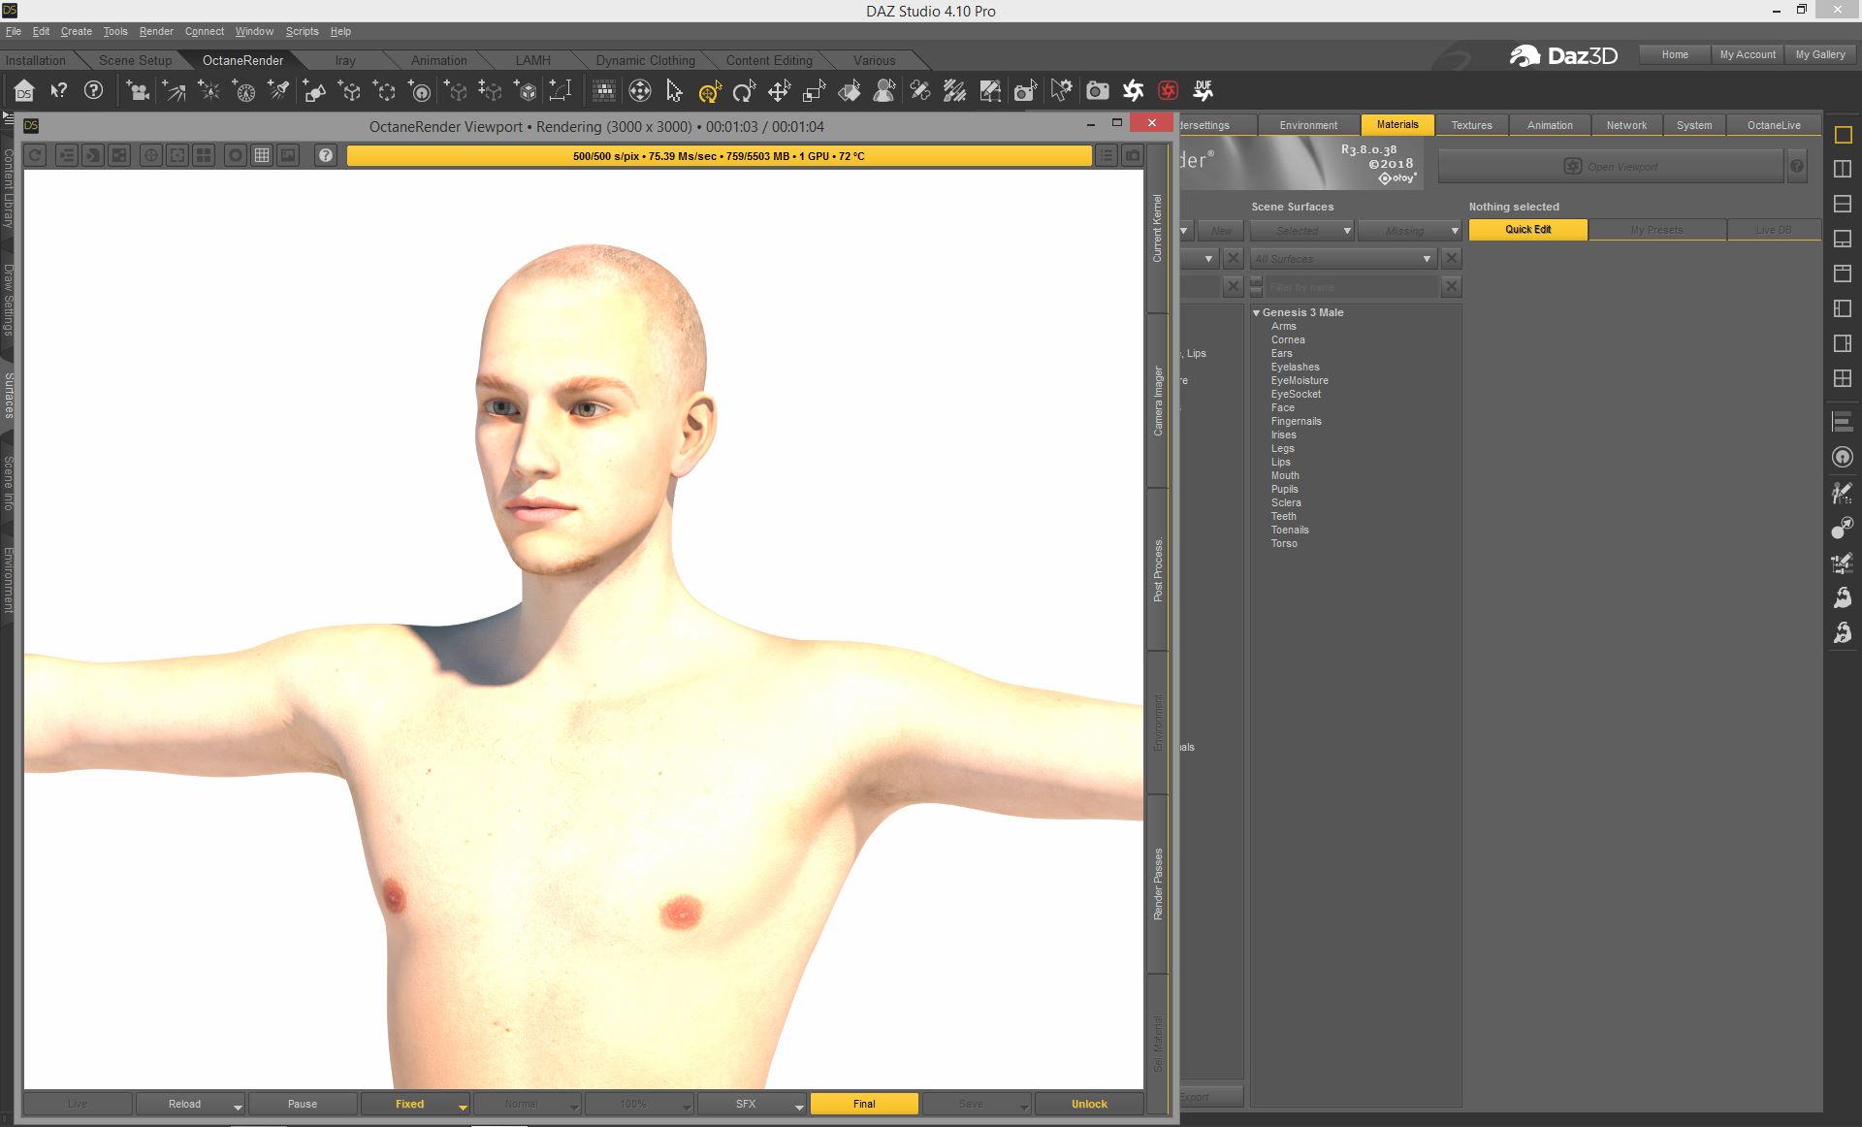Select the Torso surface in list
The width and height of the screenshot is (1862, 1127).
[1284, 543]
